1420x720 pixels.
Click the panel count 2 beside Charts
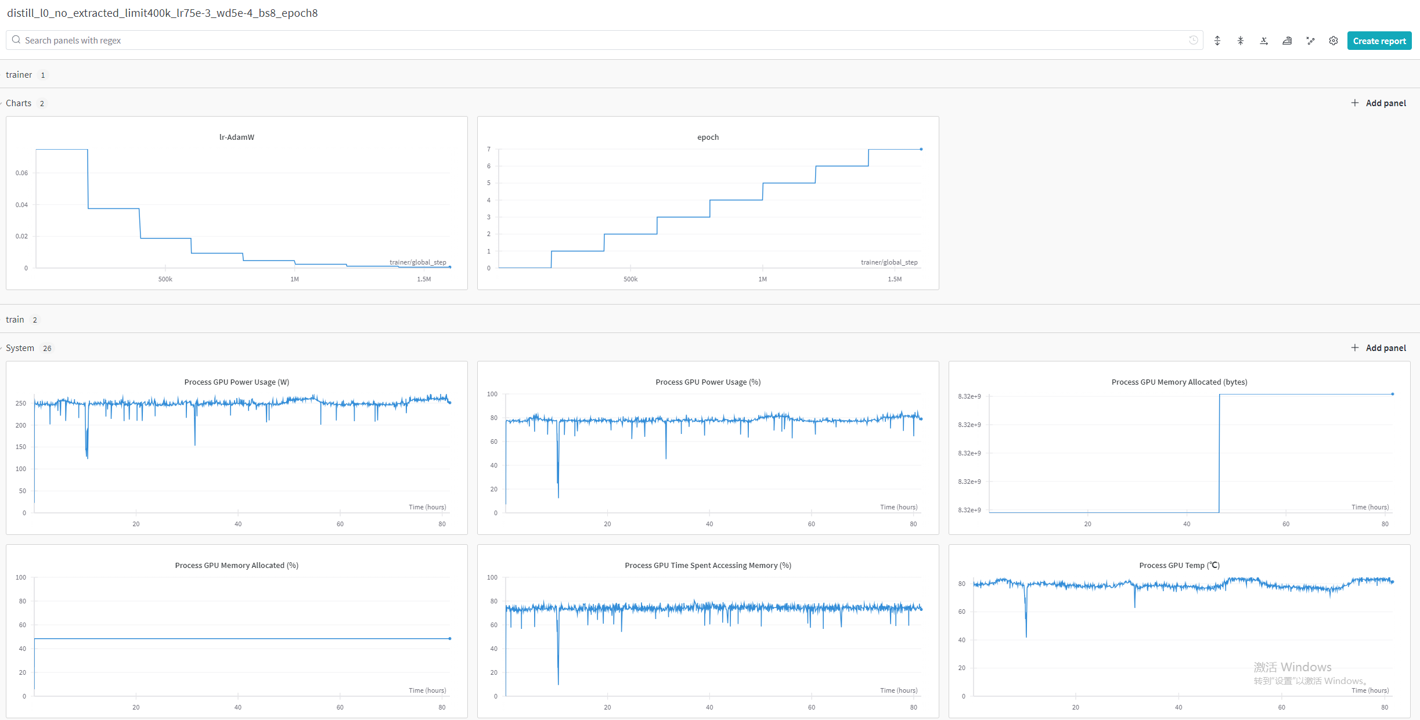click(42, 103)
